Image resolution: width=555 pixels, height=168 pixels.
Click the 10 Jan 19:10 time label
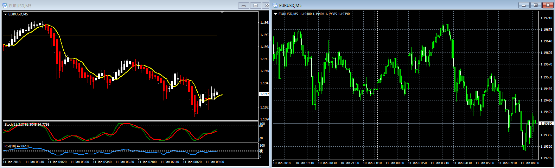point(305,163)
